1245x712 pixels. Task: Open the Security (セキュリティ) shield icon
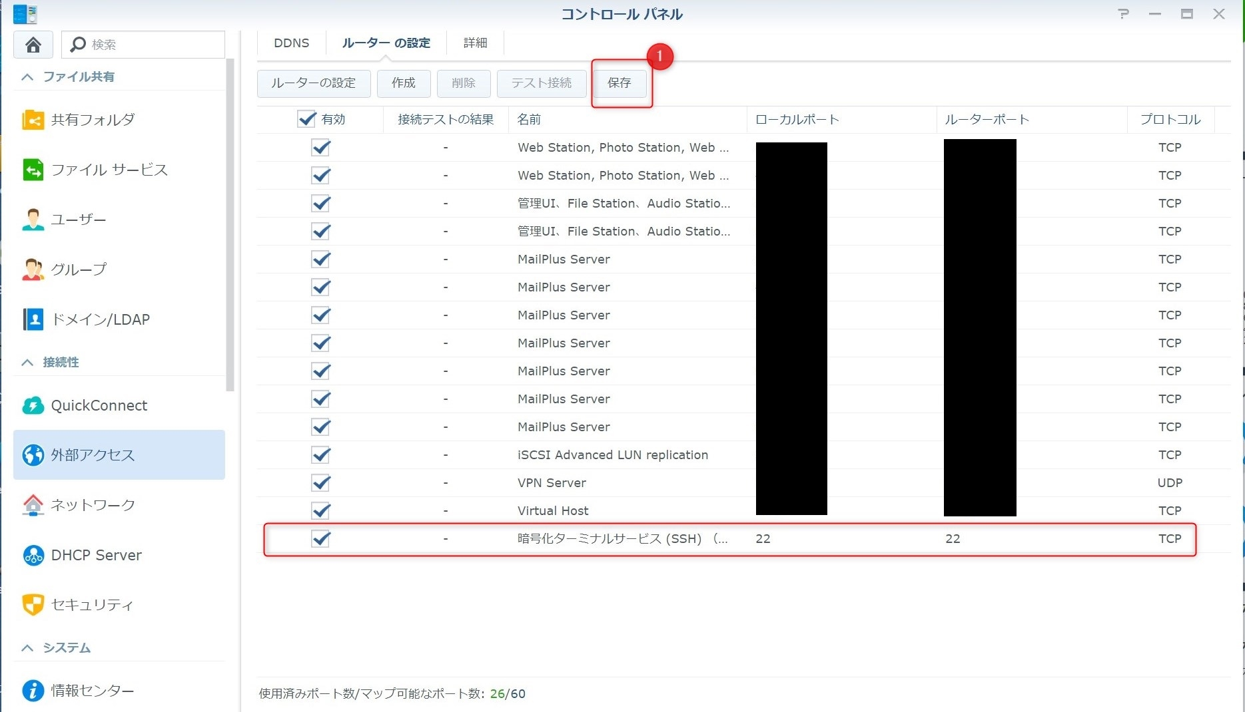[x=33, y=604]
